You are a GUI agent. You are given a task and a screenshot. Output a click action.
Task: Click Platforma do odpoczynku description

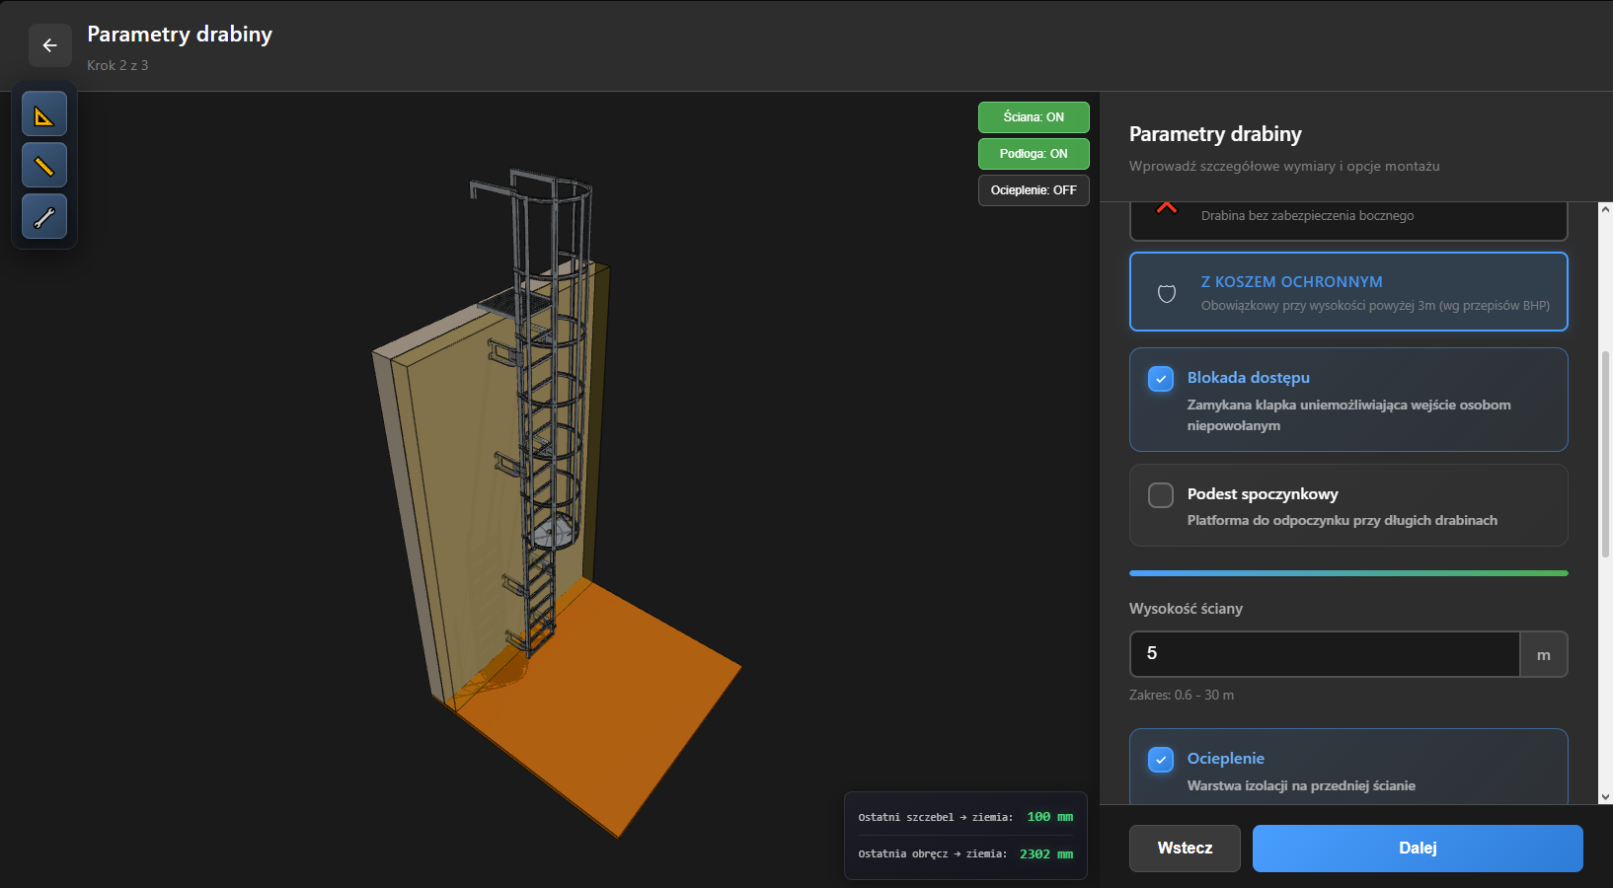click(x=1343, y=521)
